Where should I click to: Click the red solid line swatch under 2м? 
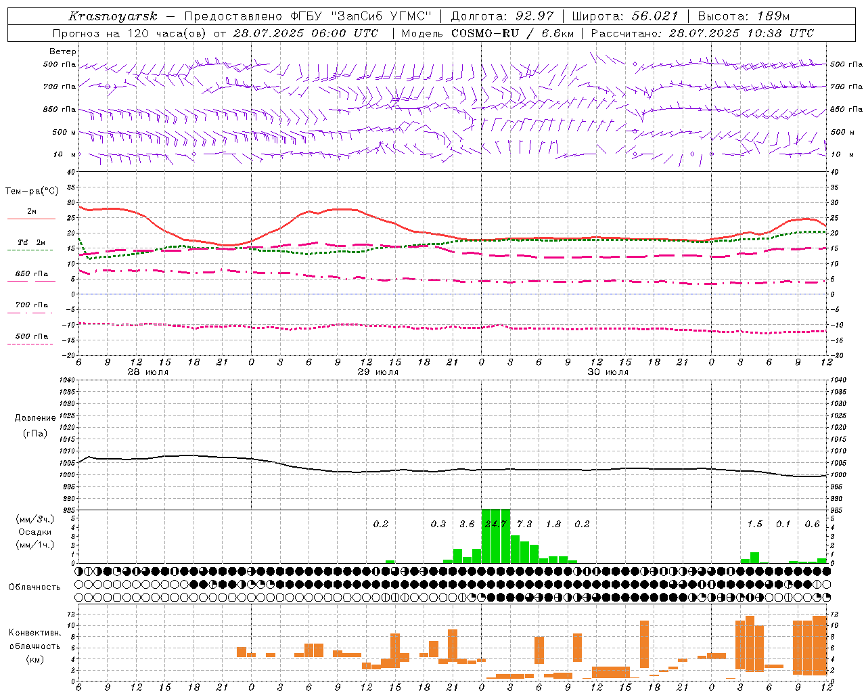(31, 219)
